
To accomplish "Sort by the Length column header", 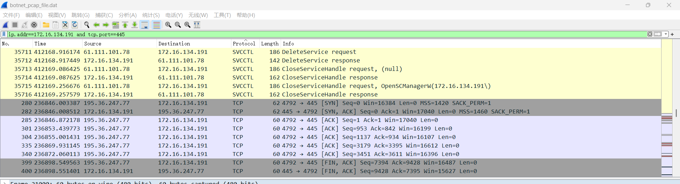I will point(270,44).
